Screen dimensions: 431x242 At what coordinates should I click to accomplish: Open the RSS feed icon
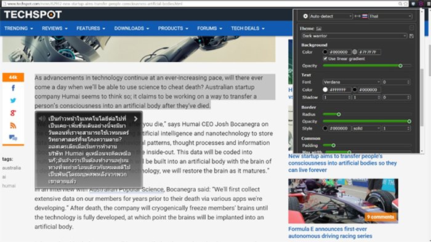click(x=13, y=126)
